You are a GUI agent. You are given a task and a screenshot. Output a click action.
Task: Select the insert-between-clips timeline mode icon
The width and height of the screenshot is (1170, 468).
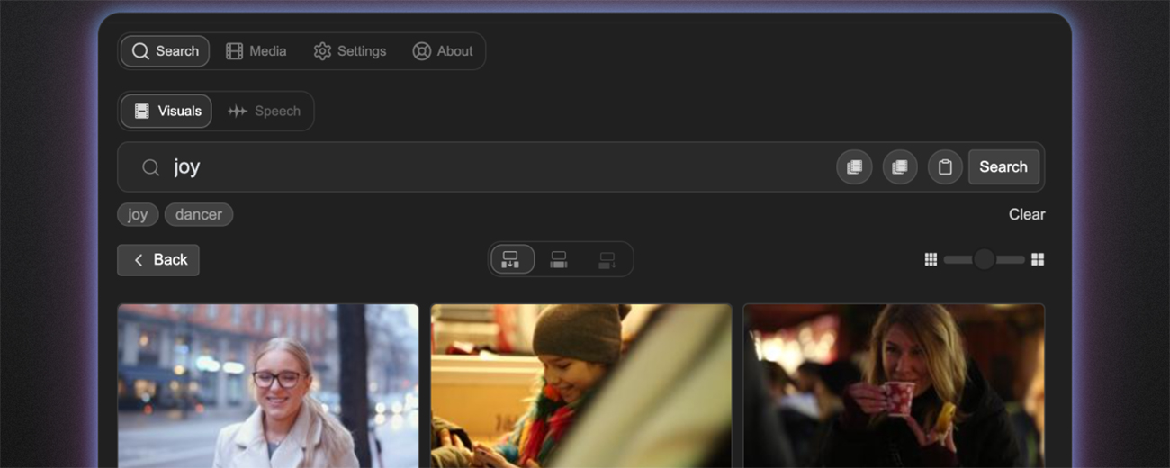click(511, 260)
